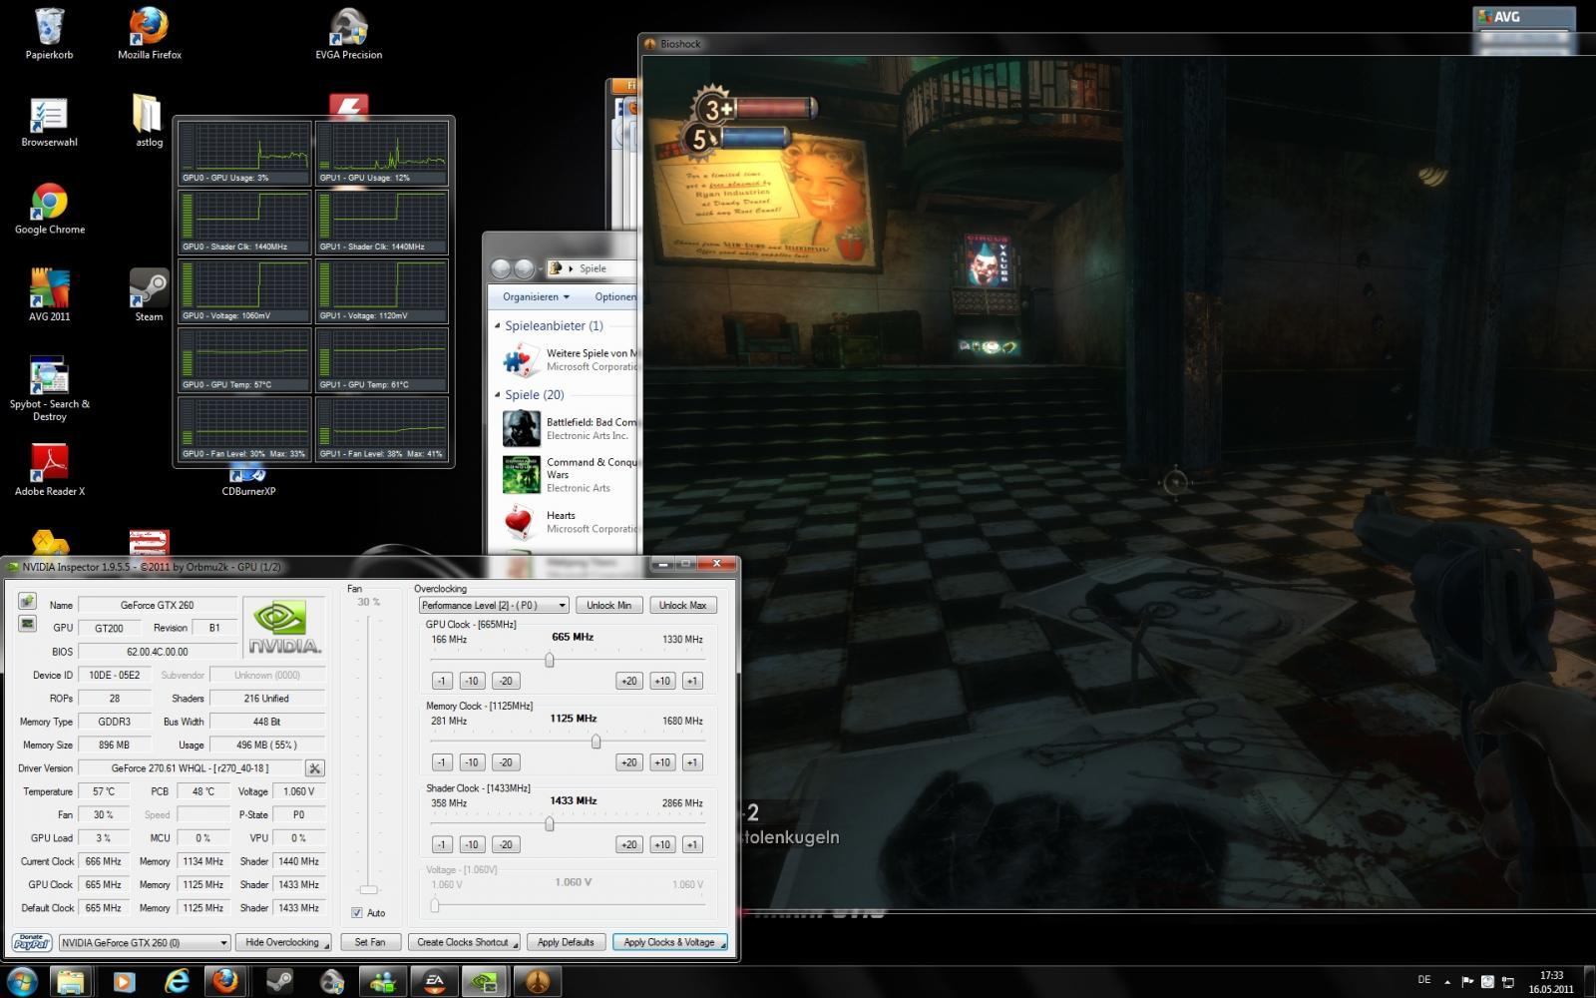Image resolution: width=1596 pixels, height=998 pixels.
Task: Open the driver profile settings wrench icon
Action: pos(314,767)
